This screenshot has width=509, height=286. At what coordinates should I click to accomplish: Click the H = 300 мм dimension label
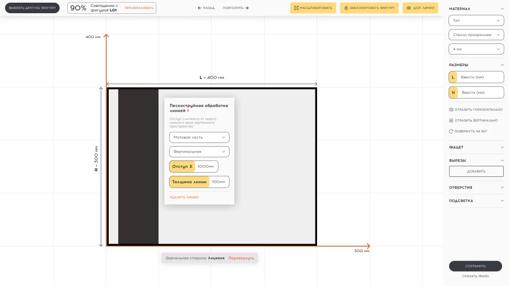click(96, 158)
